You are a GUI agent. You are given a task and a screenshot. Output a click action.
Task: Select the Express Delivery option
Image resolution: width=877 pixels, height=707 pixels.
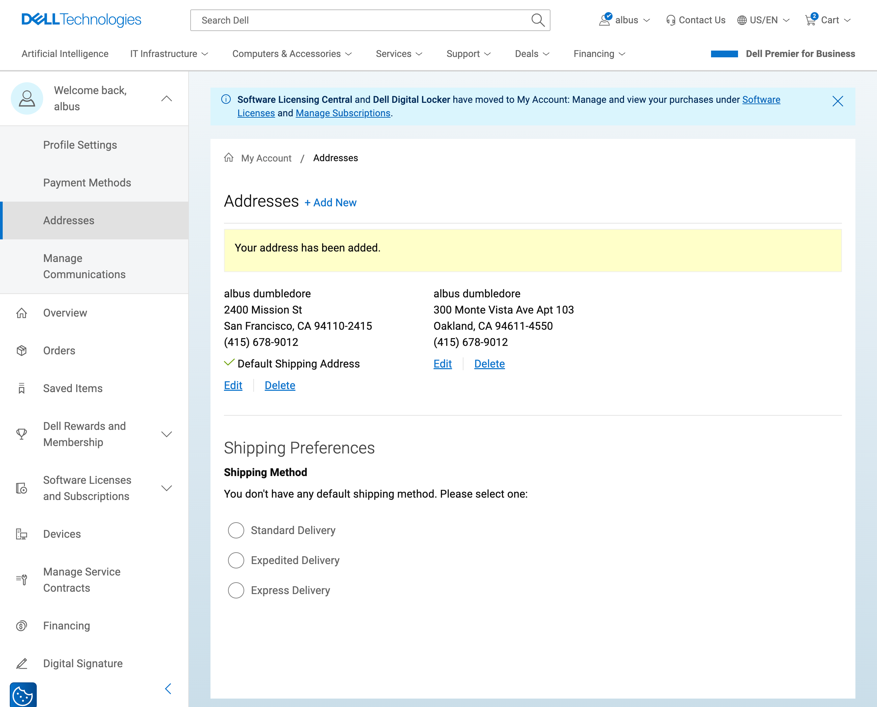236,590
